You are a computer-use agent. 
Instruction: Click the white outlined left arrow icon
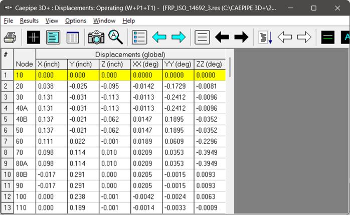[285, 37]
